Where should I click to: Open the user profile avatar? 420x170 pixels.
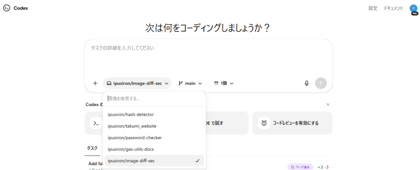coord(413,9)
